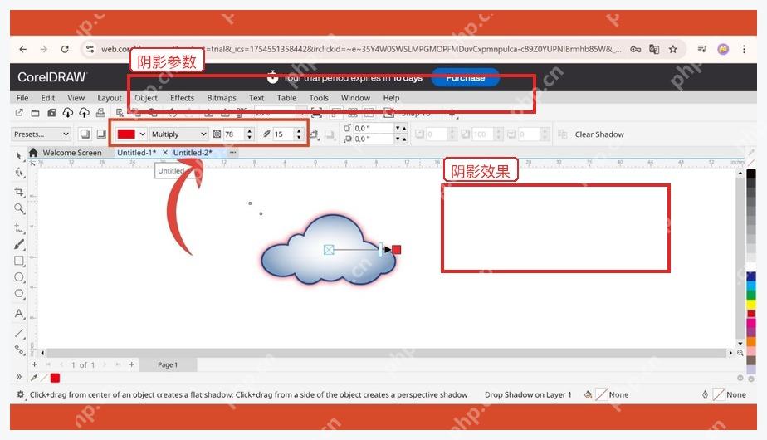Open the Edit menu
This screenshot has height=440, width=767.
pyautogui.click(x=48, y=98)
